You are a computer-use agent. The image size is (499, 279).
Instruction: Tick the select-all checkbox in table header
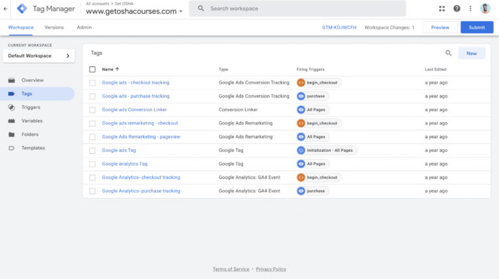tap(92, 69)
